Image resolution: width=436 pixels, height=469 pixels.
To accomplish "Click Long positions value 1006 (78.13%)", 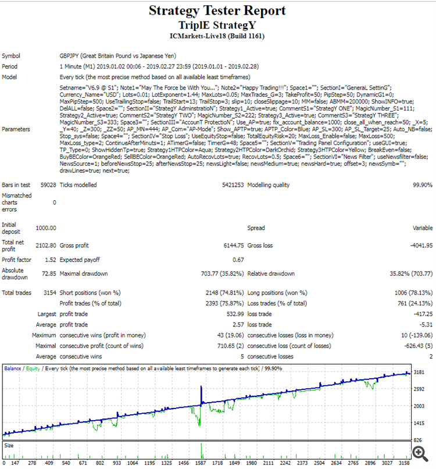I will [413, 293].
